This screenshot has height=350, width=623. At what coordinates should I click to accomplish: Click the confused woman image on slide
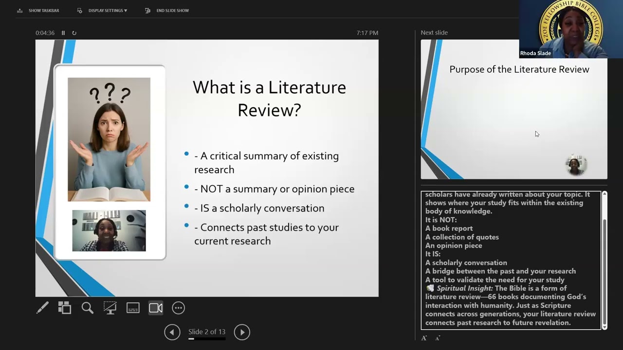(x=109, y=140)
